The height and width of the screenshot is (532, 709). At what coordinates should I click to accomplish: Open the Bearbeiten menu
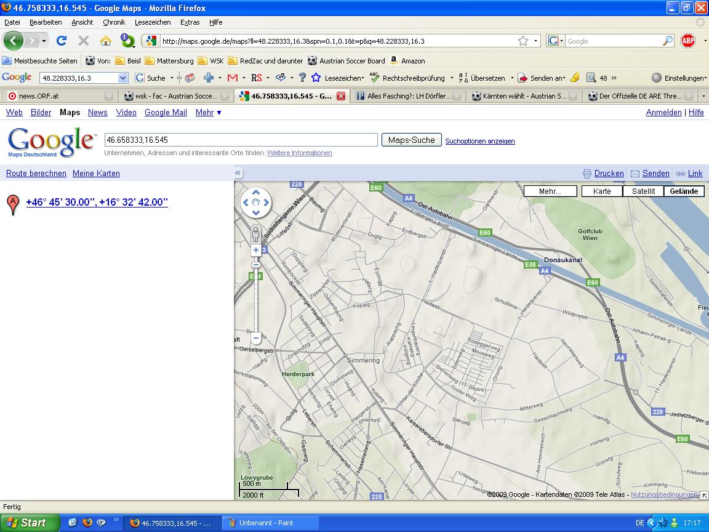pyautogui.click(x=46, y=22)
